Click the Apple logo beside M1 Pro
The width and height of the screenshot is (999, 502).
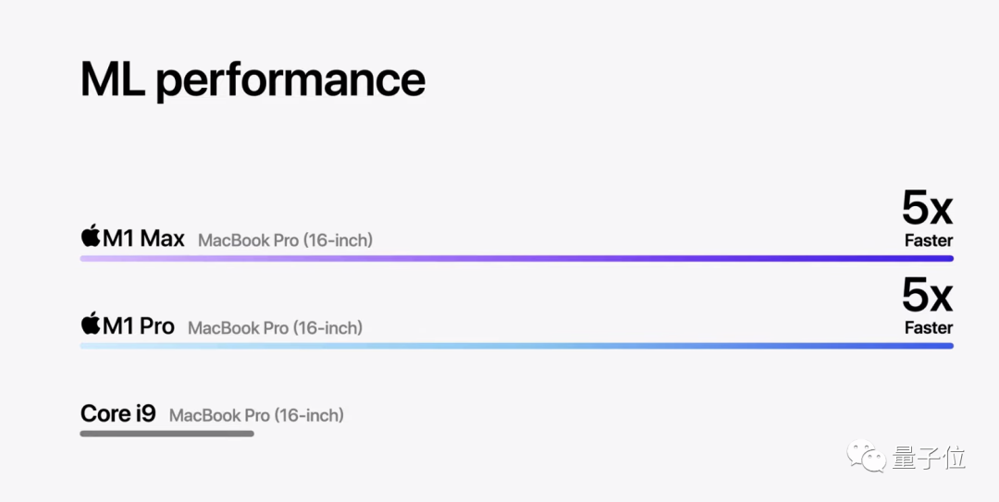pos(91,324)
